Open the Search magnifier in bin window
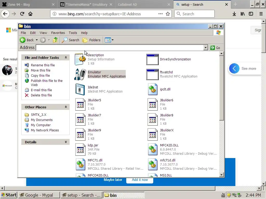This screenshot has height=199, width=266. [70, 40]
